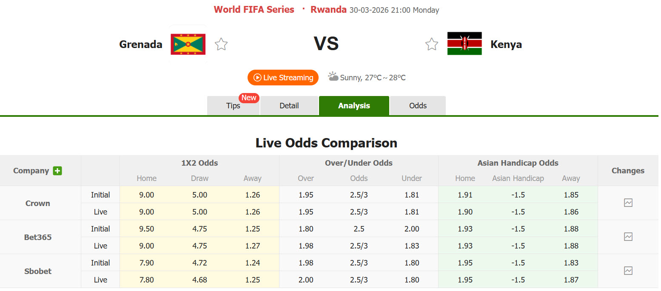Switch to the Detail tab

pos(289,105)
